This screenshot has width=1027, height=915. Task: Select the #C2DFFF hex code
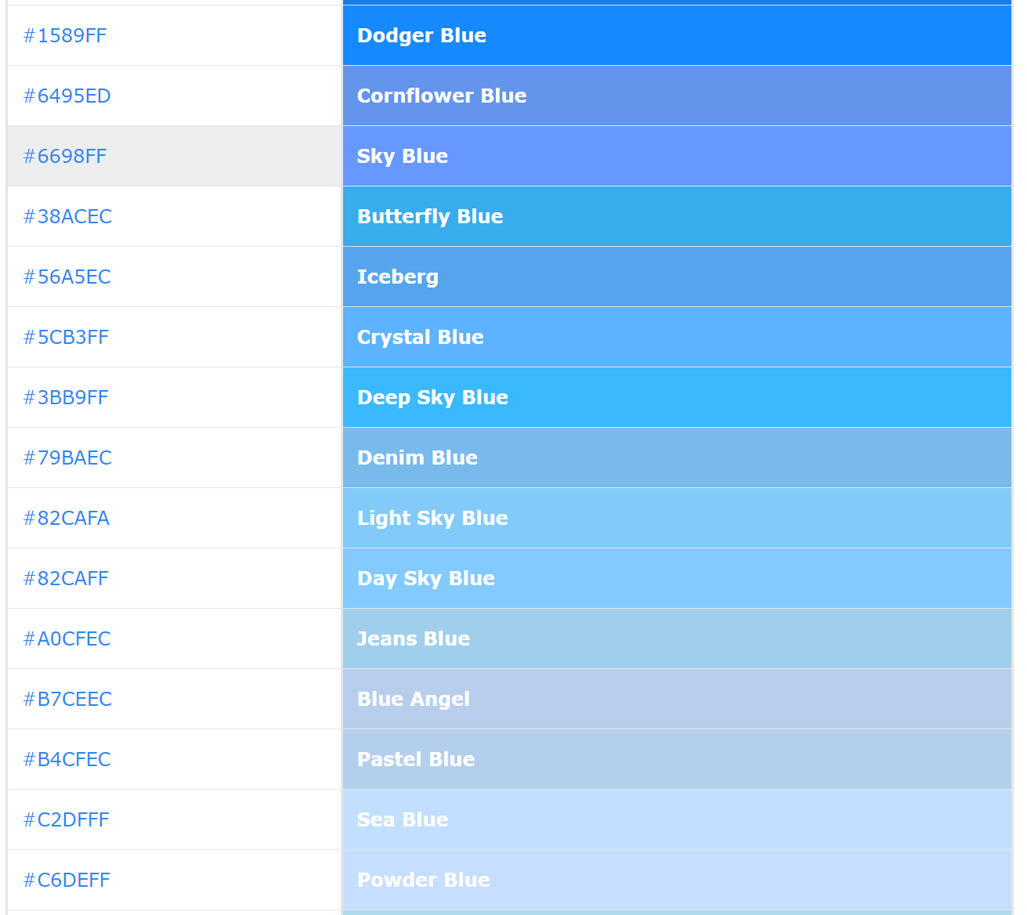click(66, 819)
